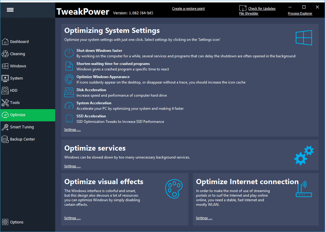Screen dimensions: 325x232
Task: Switch to Backup Center
Action: click(22, 140)
